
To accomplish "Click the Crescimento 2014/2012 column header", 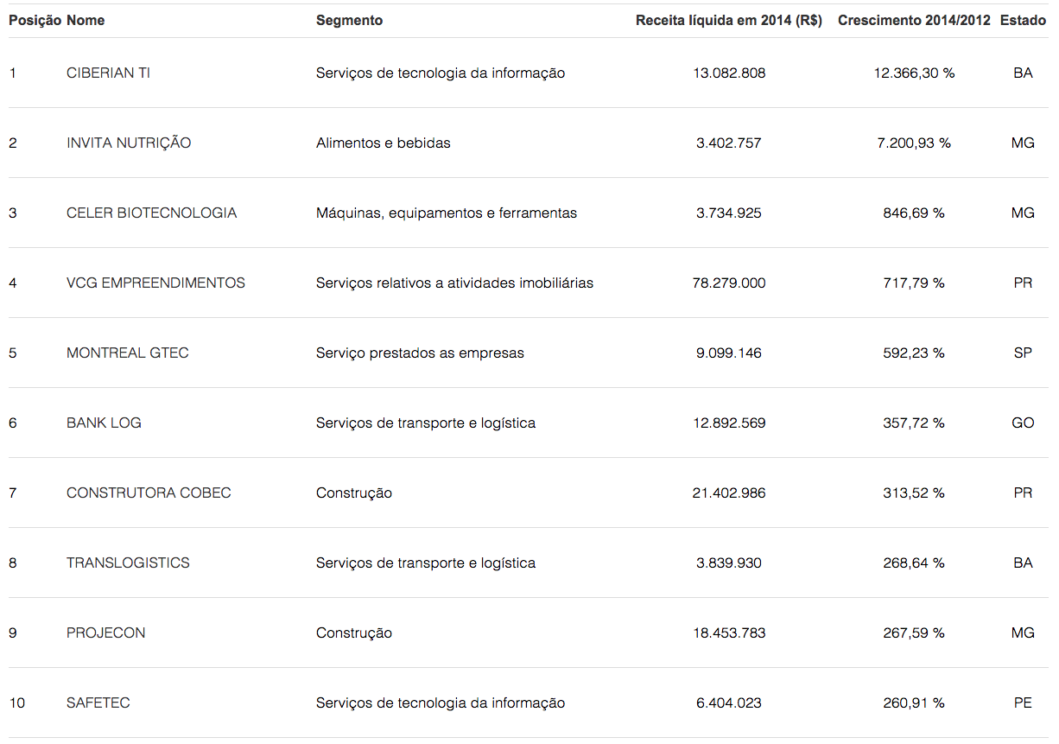I will coord(914,20).
